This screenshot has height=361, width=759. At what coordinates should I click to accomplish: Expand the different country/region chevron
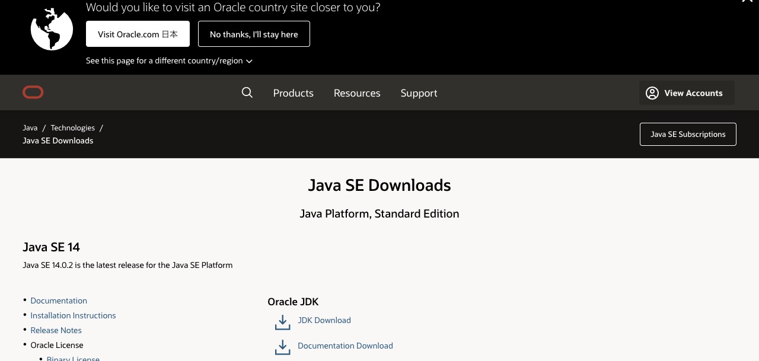coord(249,61)
